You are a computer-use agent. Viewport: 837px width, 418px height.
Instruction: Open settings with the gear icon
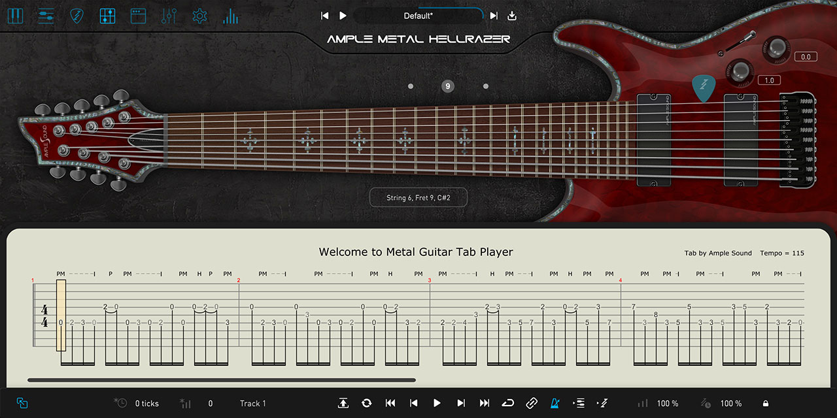[x=199, y=16]
